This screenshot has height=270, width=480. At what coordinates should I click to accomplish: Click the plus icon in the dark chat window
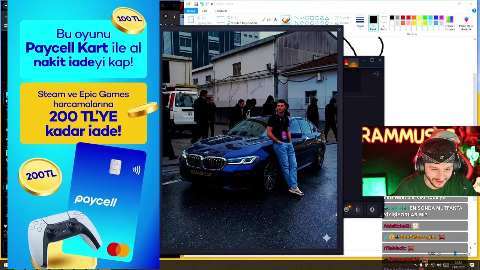pyautogui.click(x=376, y=73)
